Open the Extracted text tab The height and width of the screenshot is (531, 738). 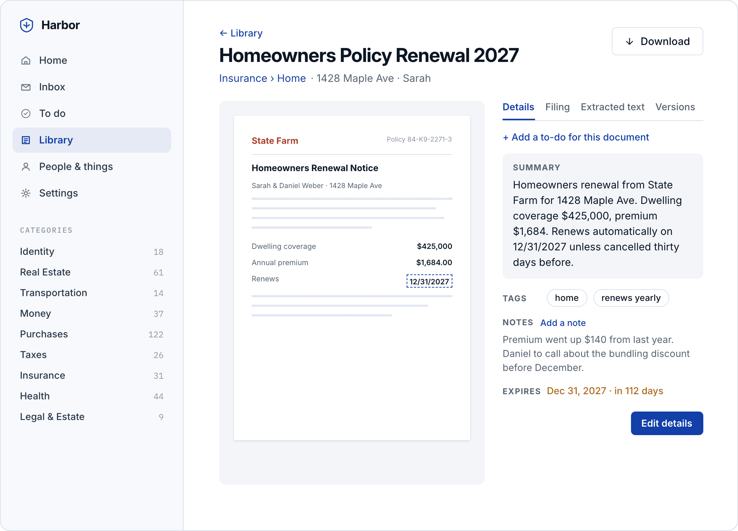613,107
